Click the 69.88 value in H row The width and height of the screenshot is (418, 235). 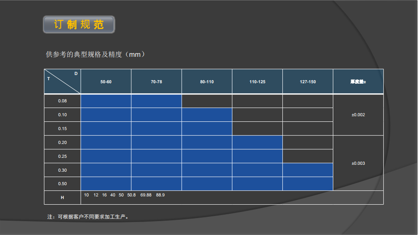[x=146, y=195]
